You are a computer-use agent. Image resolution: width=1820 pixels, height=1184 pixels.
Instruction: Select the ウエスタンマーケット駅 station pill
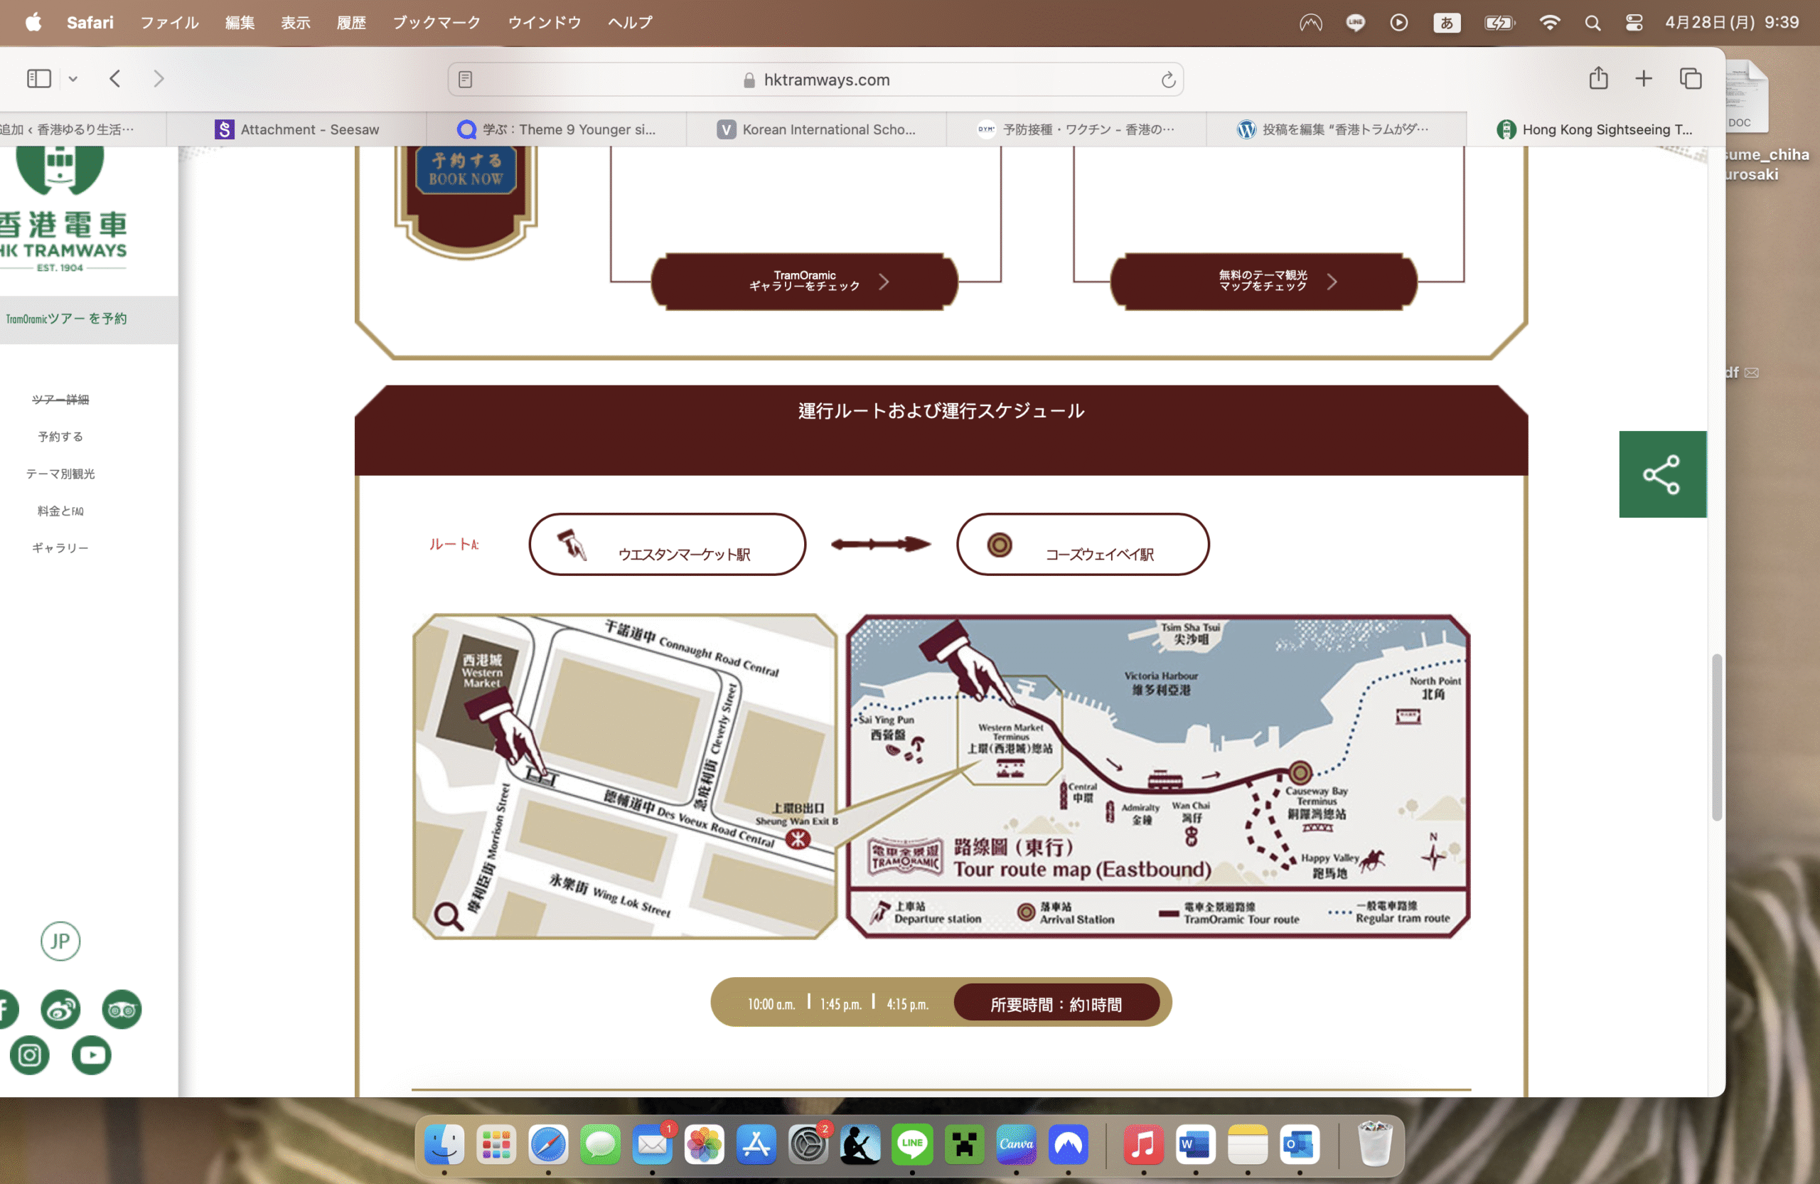(x=667, y=544)
